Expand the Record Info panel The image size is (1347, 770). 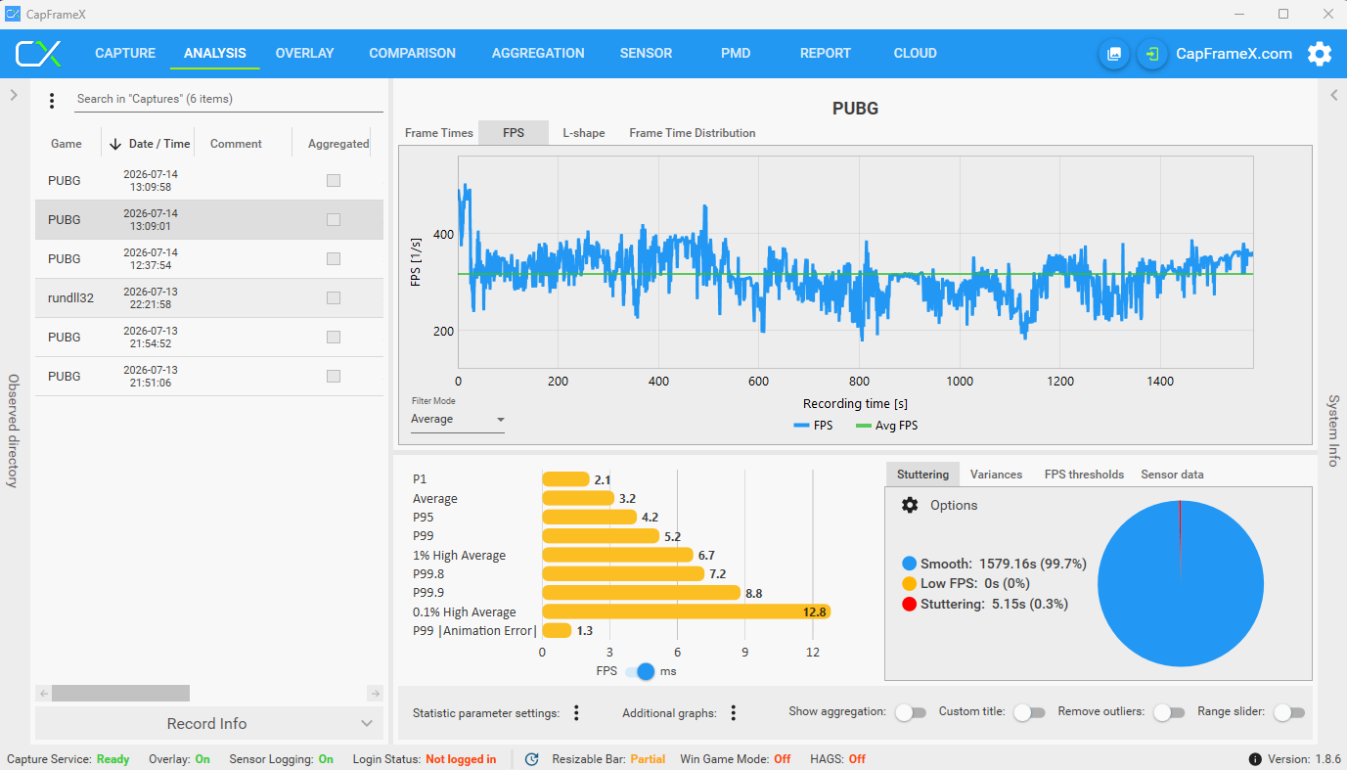pyautogui.click(x=209, y=724)
